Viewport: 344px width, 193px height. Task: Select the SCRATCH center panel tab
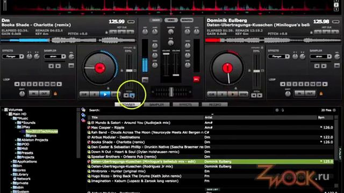187,20
